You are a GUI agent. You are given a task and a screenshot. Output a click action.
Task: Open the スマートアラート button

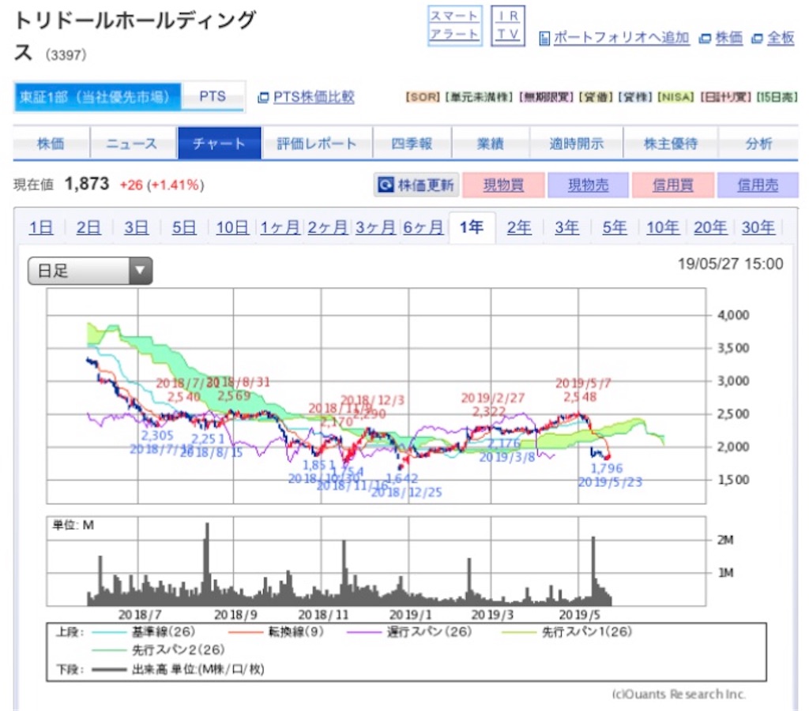tap(454, 26)
